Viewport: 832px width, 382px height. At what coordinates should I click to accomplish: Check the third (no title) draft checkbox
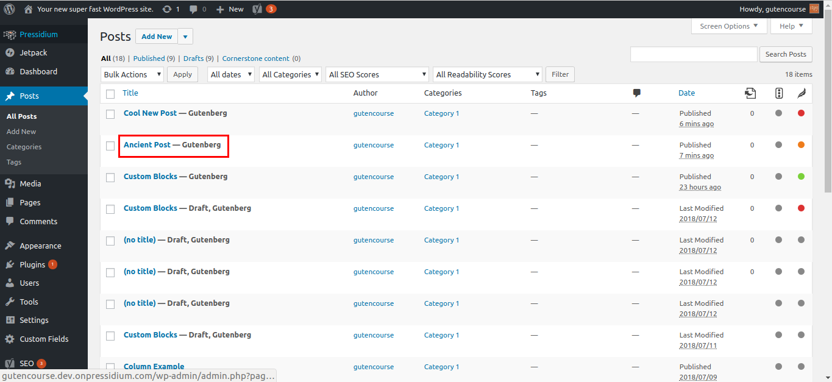point(110,304)
